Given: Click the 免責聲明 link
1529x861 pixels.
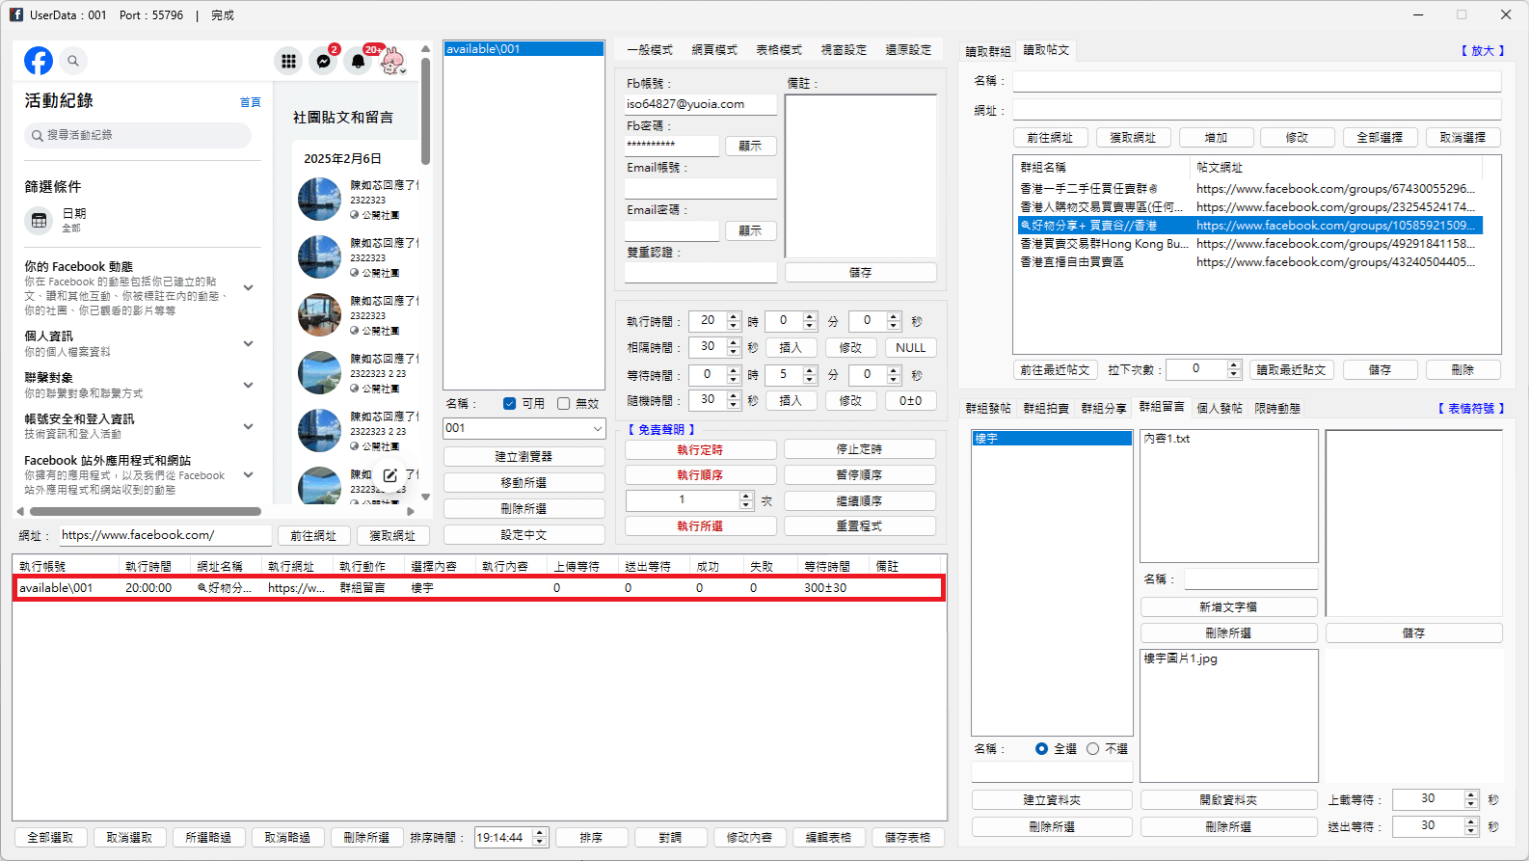Looking at the screenshot, I should click(661, 430).
